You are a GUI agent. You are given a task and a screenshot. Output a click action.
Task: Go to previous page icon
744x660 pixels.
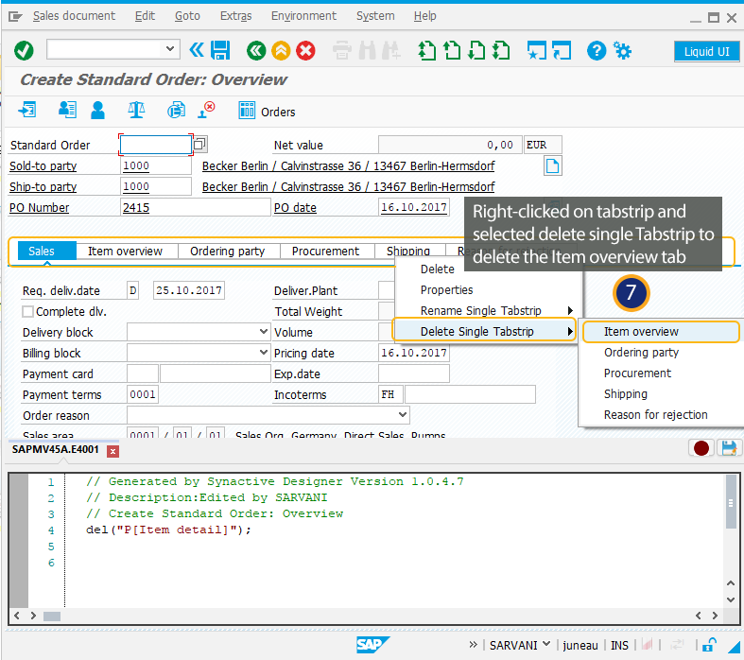(x=451, y=50)
